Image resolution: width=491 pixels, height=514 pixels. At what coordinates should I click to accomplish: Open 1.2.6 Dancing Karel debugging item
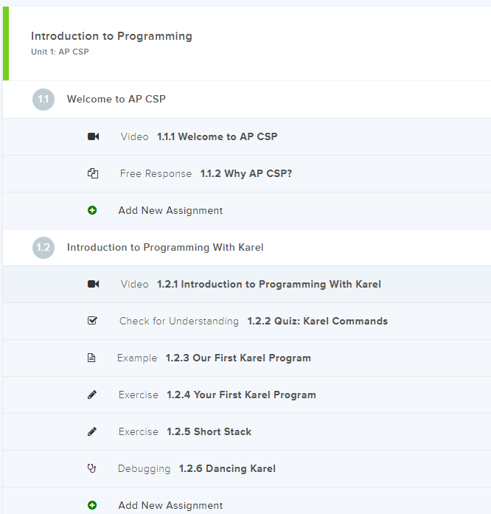[227, 468]
